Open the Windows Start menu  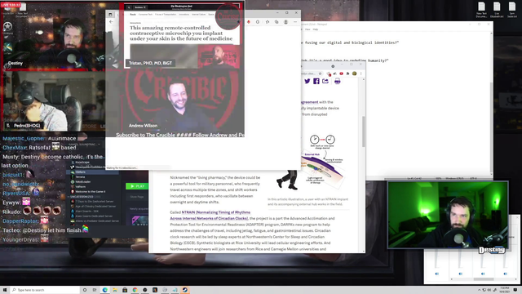tap(5, 290)
